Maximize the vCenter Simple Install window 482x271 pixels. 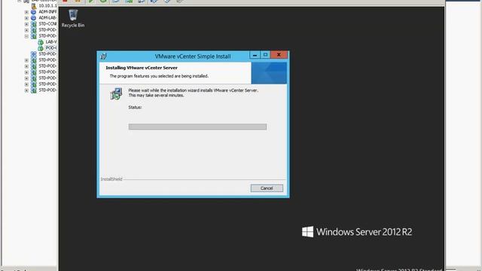265,55
